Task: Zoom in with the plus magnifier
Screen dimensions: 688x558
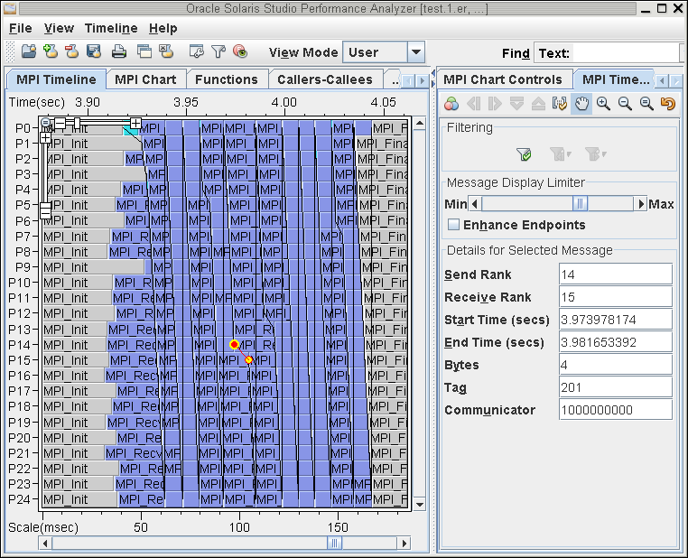Action: [x=603, y=104]
